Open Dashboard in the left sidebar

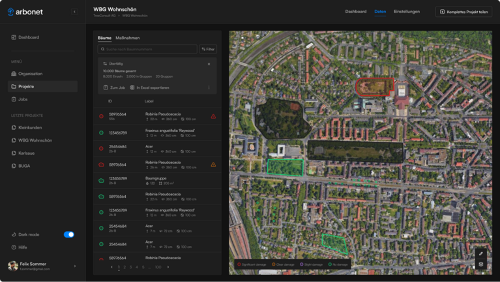pyautogui.click(x=25, y=37)
